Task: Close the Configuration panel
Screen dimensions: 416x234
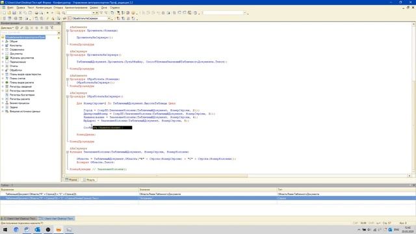Action: (59, 23)
